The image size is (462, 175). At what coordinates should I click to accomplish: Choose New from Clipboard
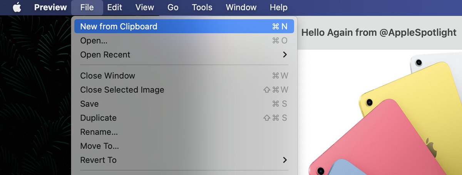coord(184,26)
